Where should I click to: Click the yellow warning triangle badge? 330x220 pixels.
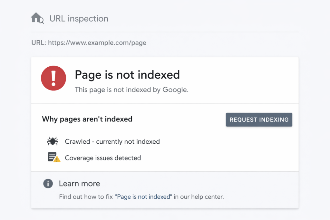click(x=57, y=159)
